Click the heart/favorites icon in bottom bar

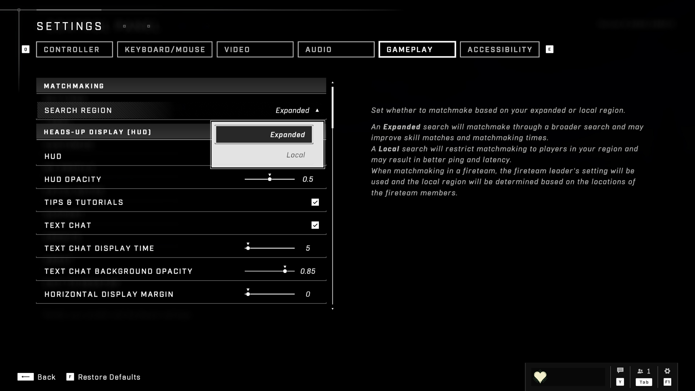point(540,376)
